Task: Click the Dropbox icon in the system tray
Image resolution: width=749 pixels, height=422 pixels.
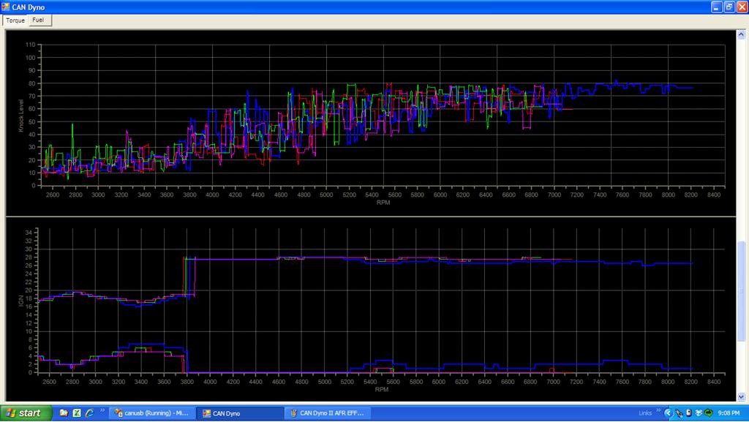Action: [x=700, y=413]
